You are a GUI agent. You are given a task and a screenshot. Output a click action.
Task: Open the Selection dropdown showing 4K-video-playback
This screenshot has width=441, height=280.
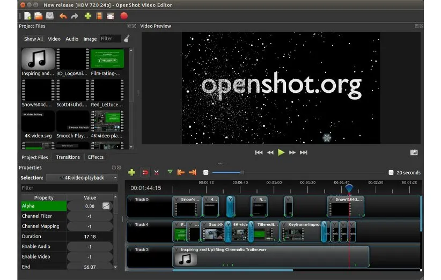pyautogui.click(x=82, y=178)
